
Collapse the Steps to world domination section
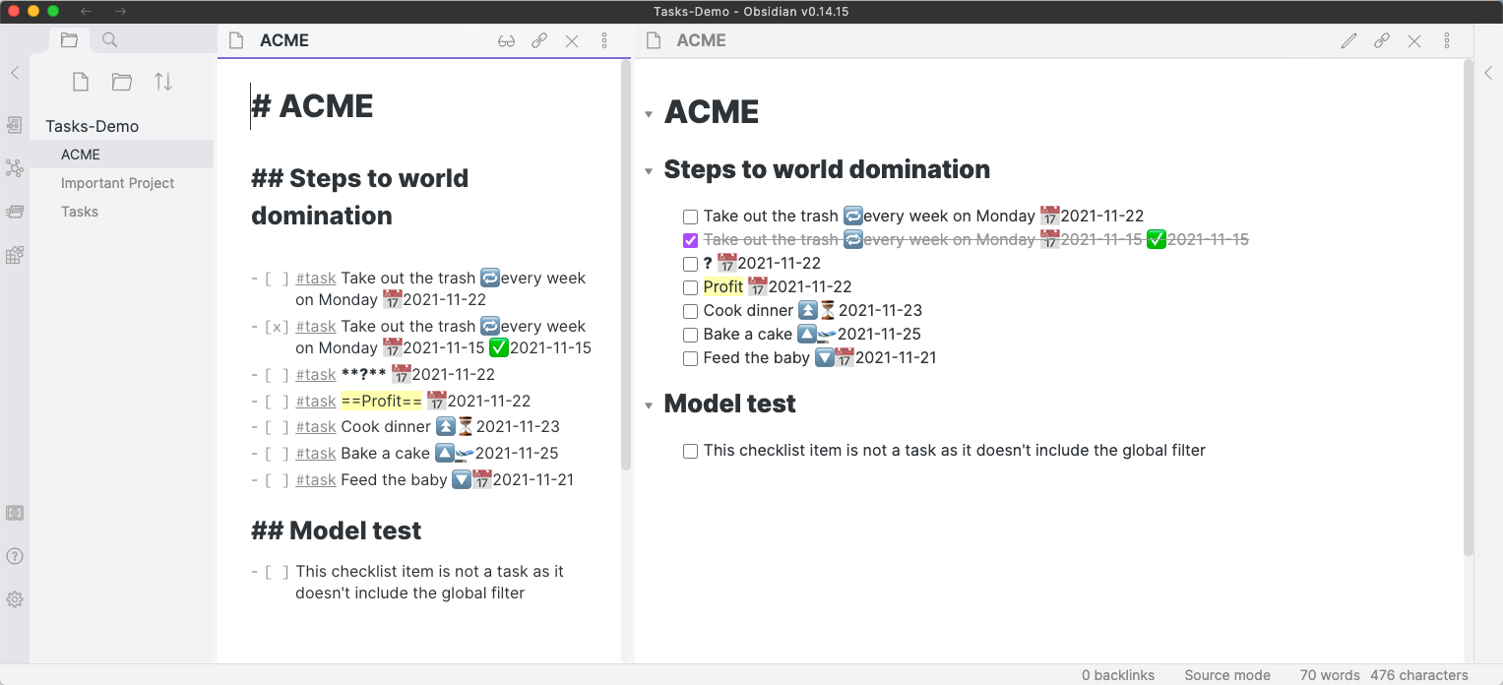(649, 169)
